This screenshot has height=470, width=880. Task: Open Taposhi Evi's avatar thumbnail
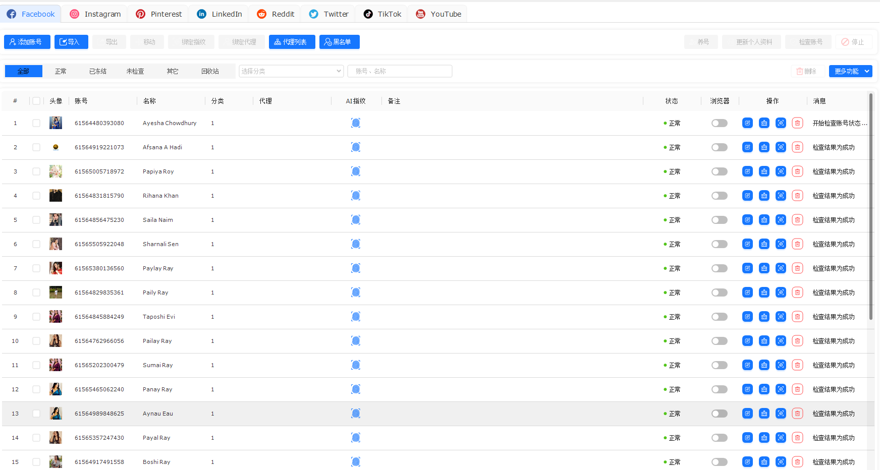point(56,317)
